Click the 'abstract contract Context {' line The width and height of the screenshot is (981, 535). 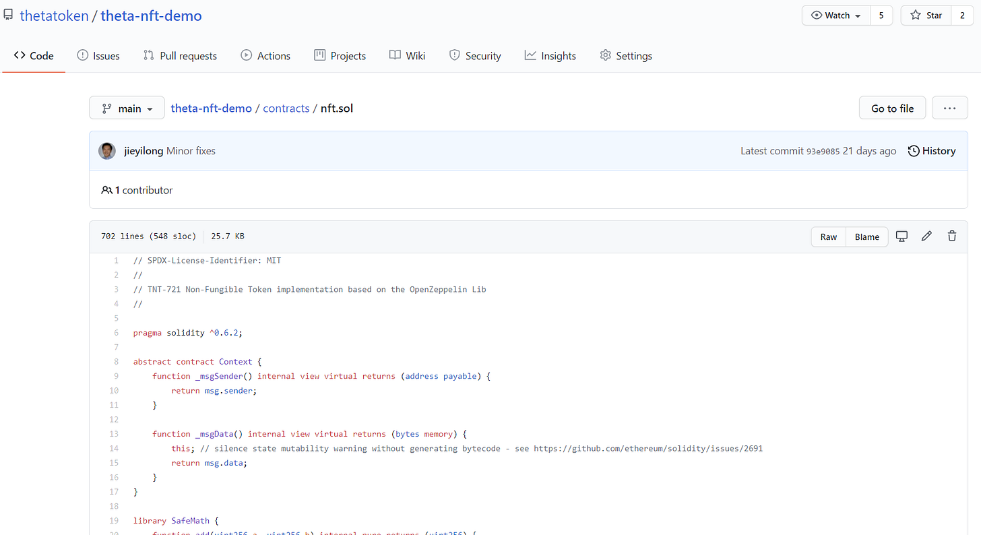point(197,362)
